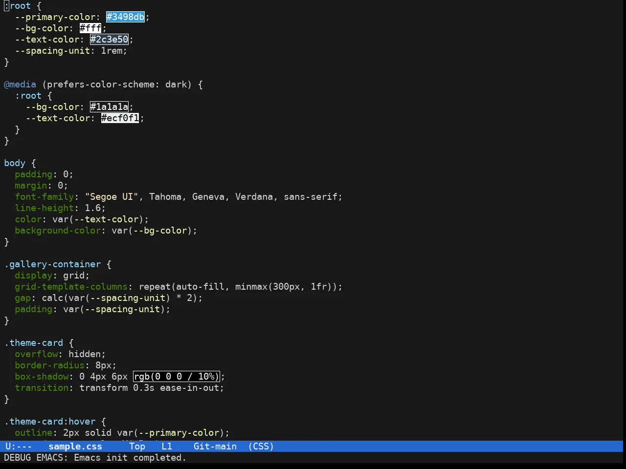Click the #2c3e50 text color value
626x469 pixels.
point(109,40)
